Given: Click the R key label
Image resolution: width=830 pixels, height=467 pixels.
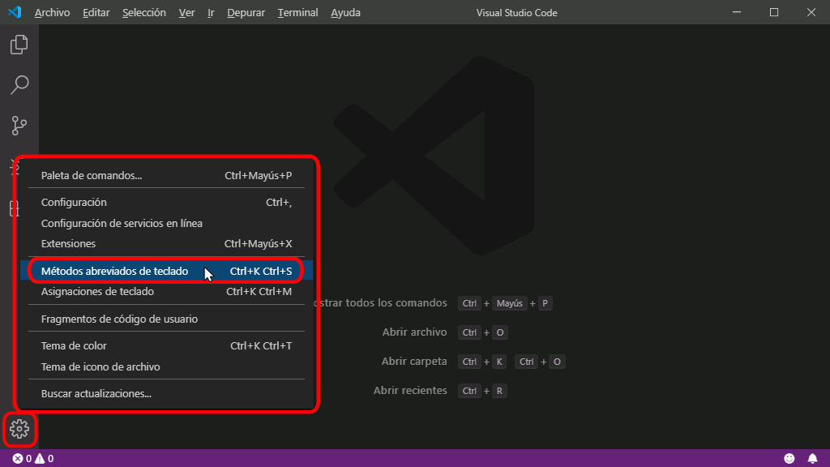Looking at the screenshot, I should click(x=499, y=391).
